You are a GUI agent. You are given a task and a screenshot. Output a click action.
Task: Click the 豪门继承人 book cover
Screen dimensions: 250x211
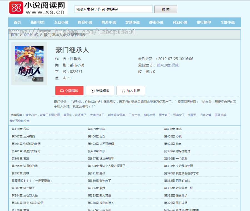pos(29,64)
